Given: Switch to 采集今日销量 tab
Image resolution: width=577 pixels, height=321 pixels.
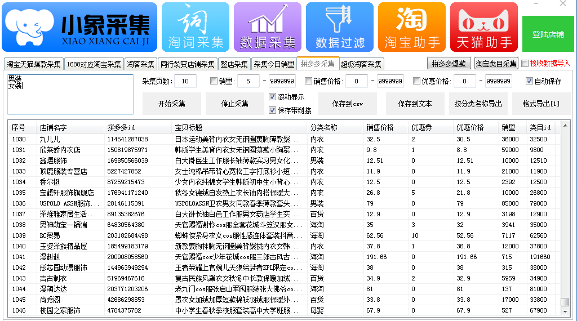Looking at the screenshot, I should [274, 64].
